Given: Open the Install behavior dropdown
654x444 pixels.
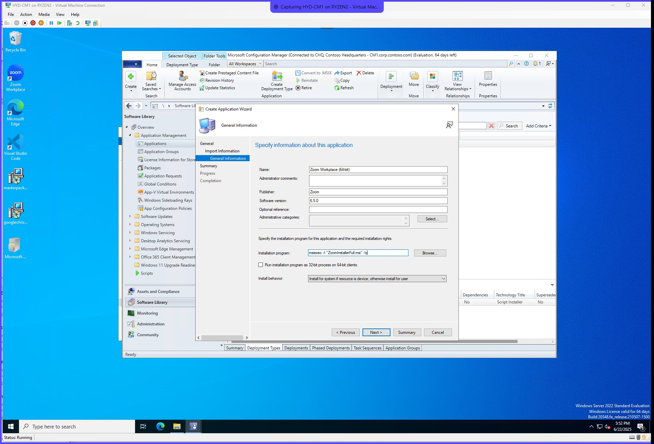Looking at the screenshot, I should 377,279.
